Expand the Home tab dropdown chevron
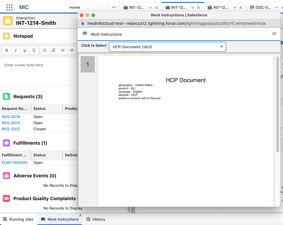 pos(114,7)
